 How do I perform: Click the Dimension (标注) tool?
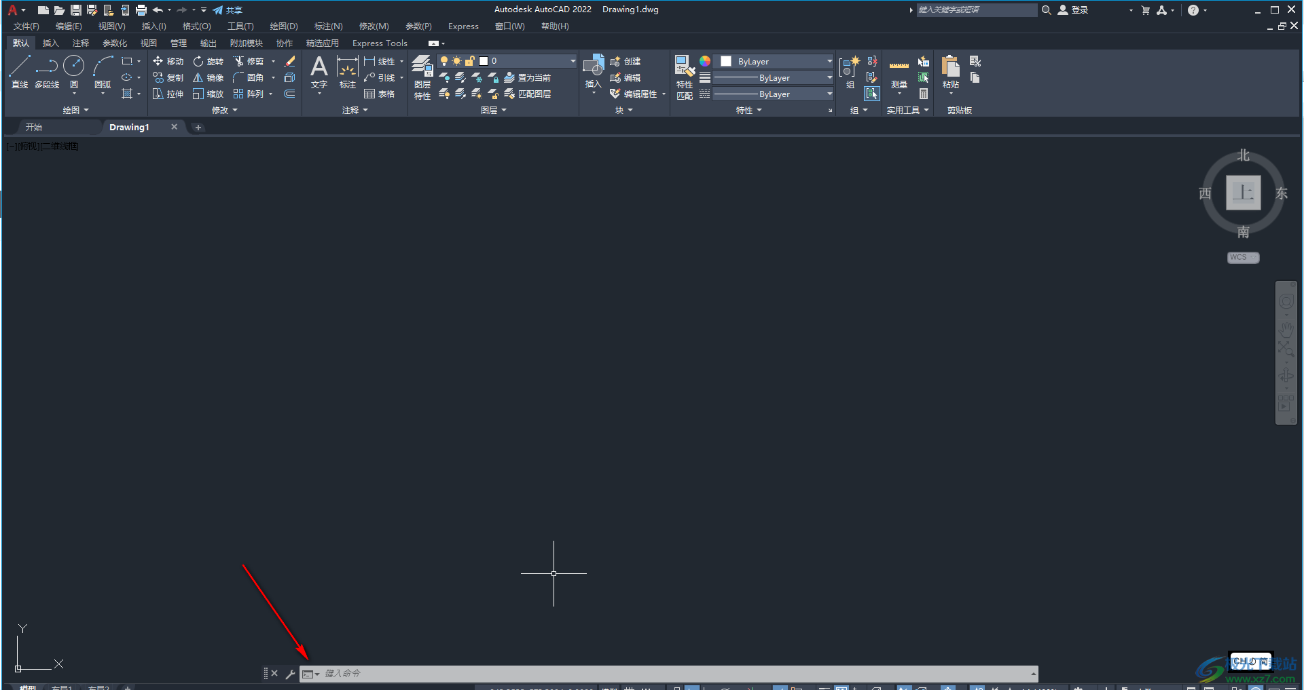(348, 72)
